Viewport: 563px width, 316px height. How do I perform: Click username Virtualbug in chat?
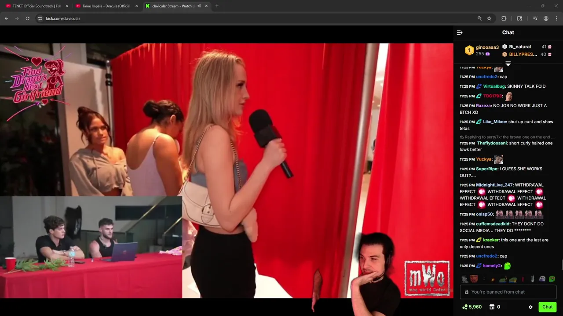click(x=494, y=86)
